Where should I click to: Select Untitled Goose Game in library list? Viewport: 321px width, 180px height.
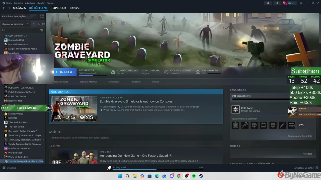[x=19, y=148]
